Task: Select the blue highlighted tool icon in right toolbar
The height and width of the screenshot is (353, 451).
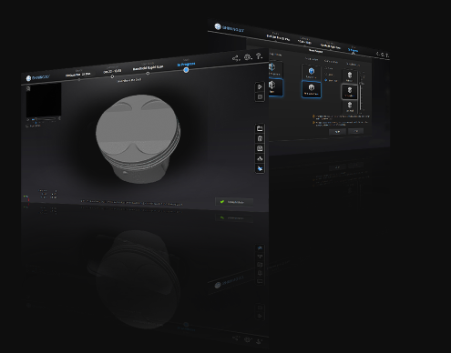Action: pyautogui.click(x=260, y=168)
